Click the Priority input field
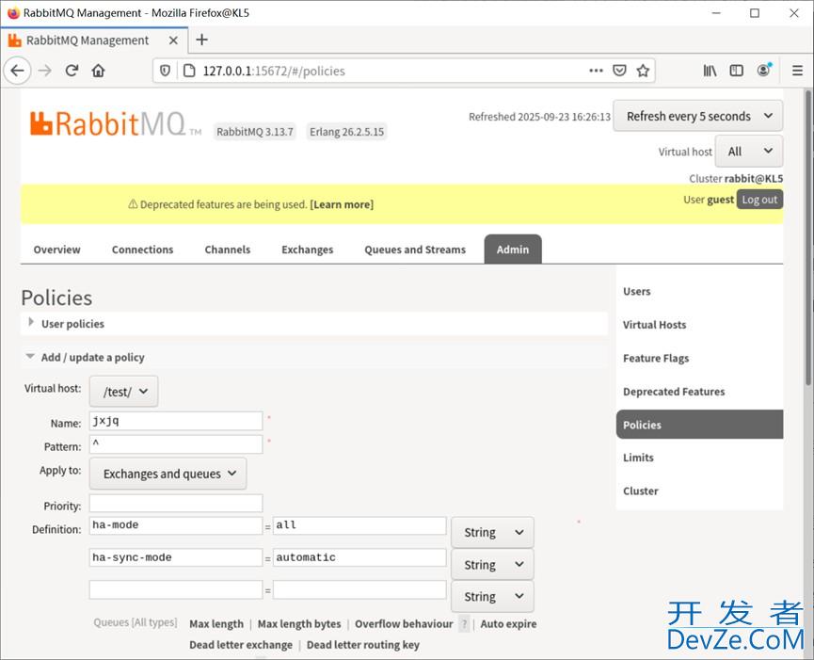The image size is (814, 660). point(176,505)
